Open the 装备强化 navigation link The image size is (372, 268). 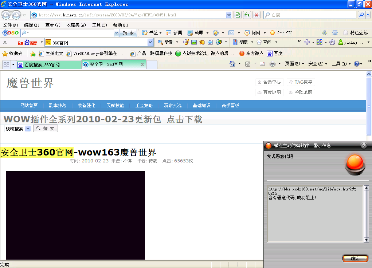[86, 106]
